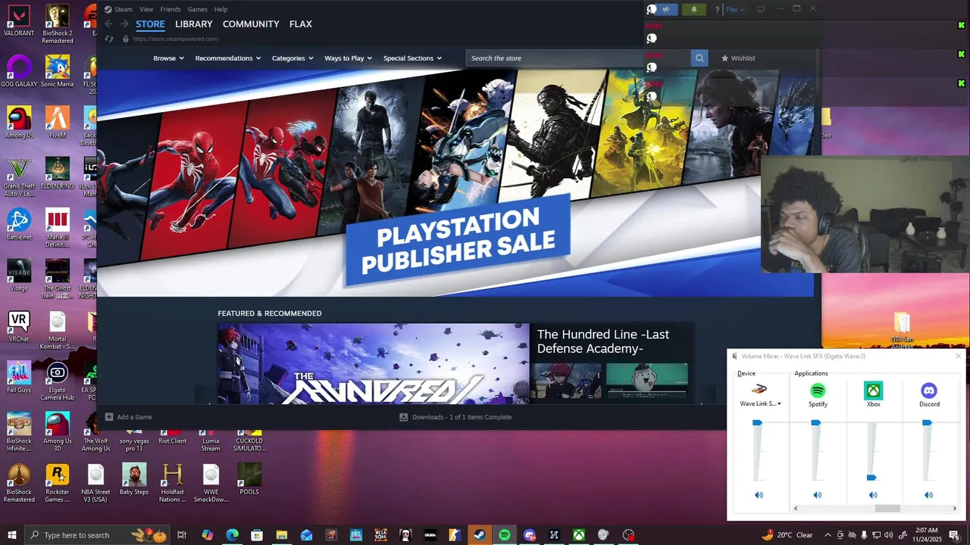This screenshot has height=545, width=970.
Task: Click the Search the store field
Action: [x=578, y=58]
